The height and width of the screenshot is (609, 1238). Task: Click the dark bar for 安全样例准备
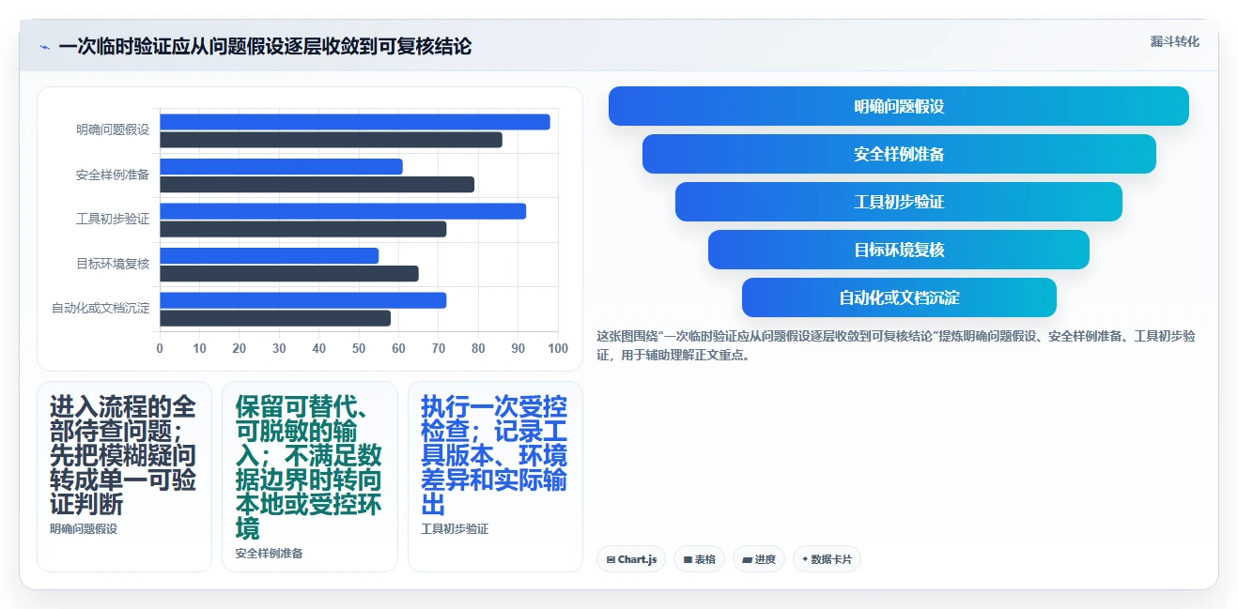(317, 185)
